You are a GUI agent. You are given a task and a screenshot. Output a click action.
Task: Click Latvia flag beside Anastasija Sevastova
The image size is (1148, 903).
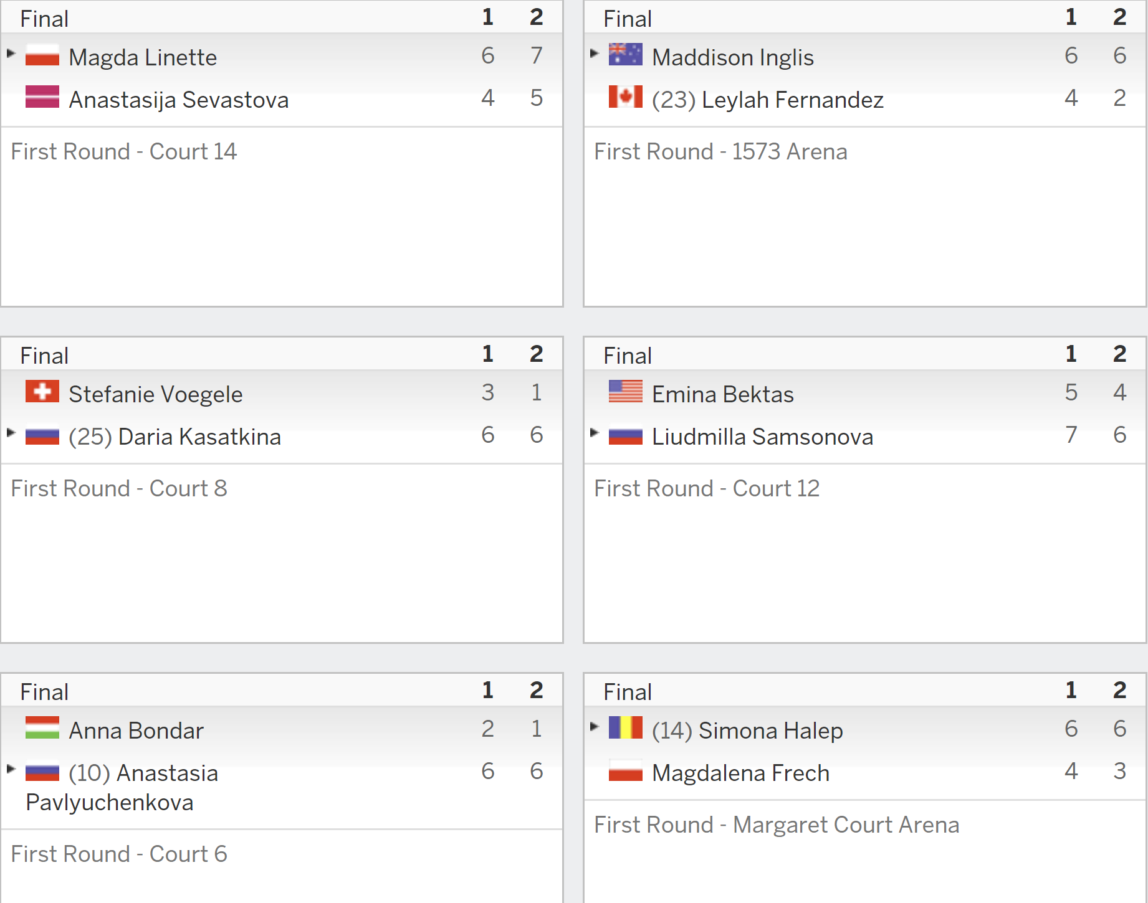[x=42, y=97]
